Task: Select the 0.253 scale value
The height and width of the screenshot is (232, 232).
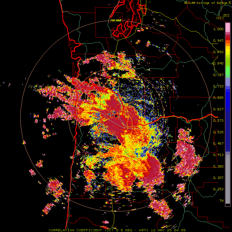Action: tap(218, 189)
